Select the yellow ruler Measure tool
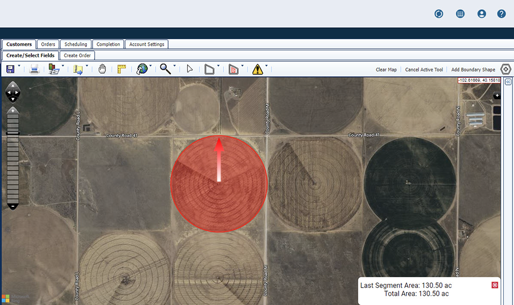 [x=122, y=69]
